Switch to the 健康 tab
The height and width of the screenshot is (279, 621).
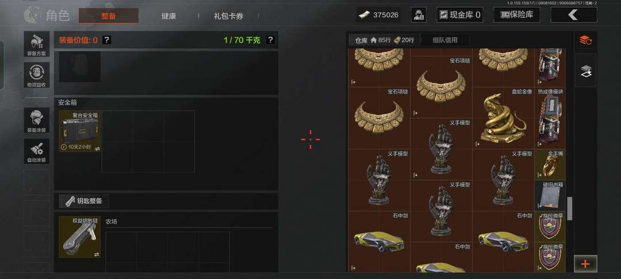168,16
